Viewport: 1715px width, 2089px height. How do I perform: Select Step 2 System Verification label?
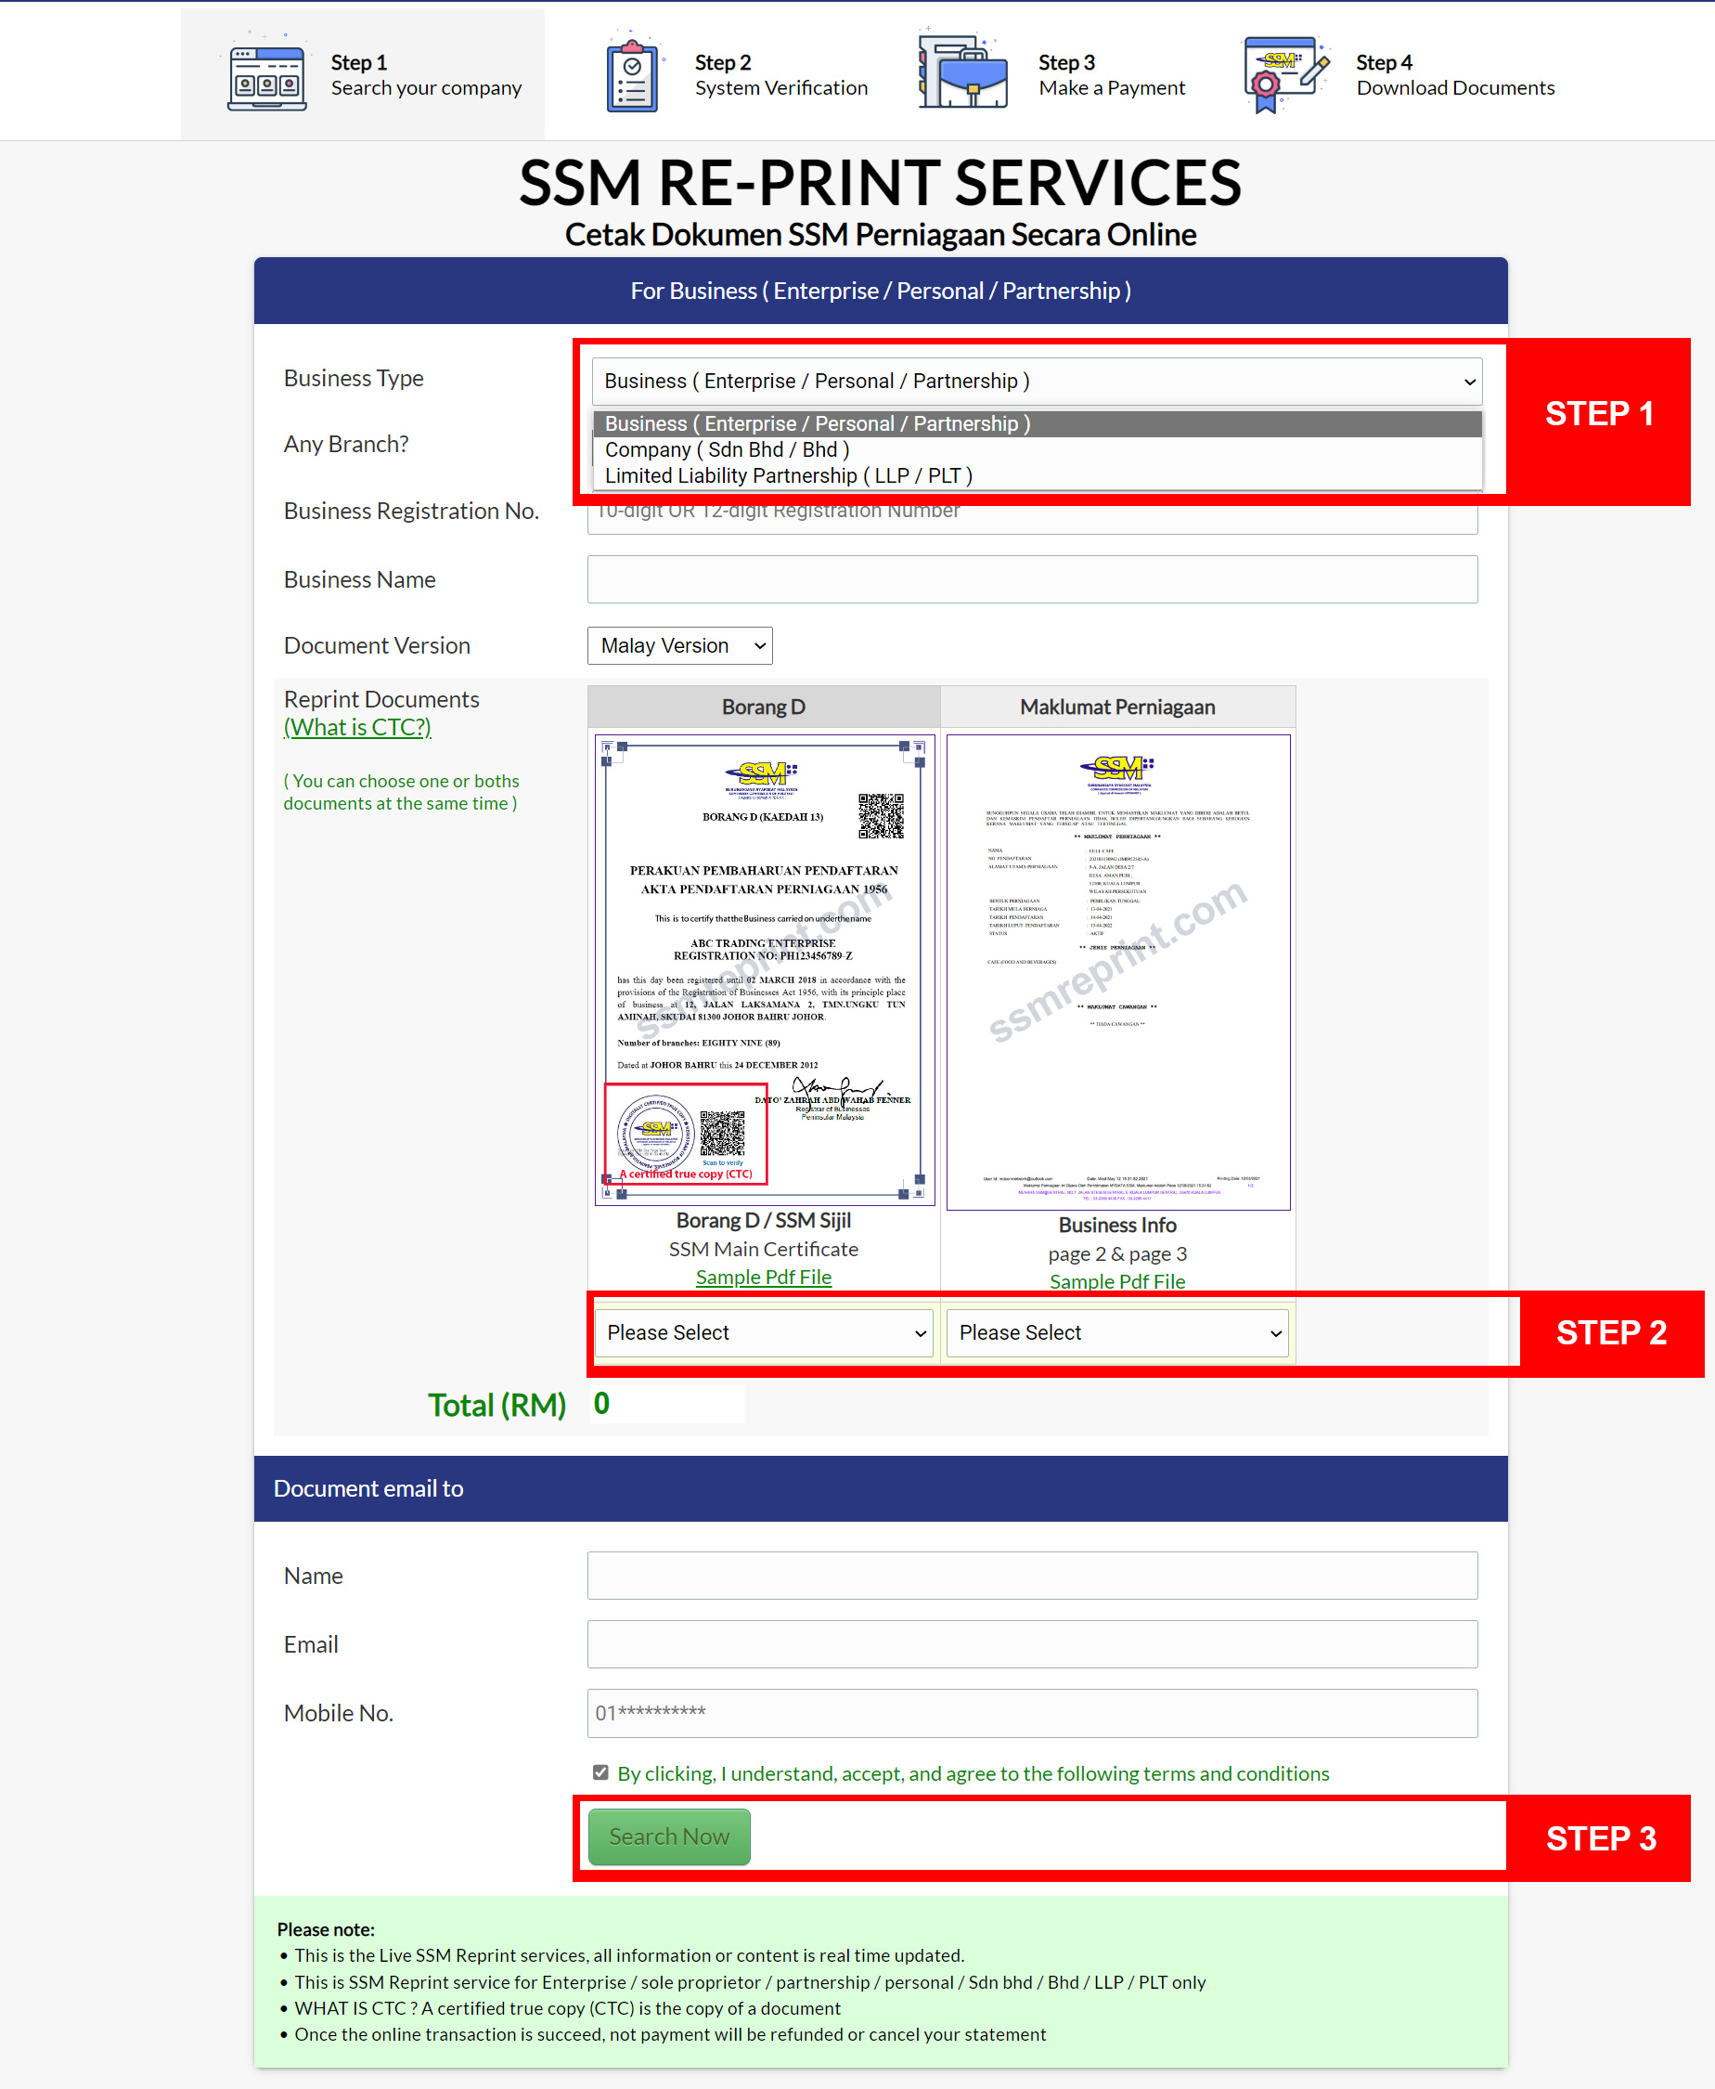[x=780, y=75]
